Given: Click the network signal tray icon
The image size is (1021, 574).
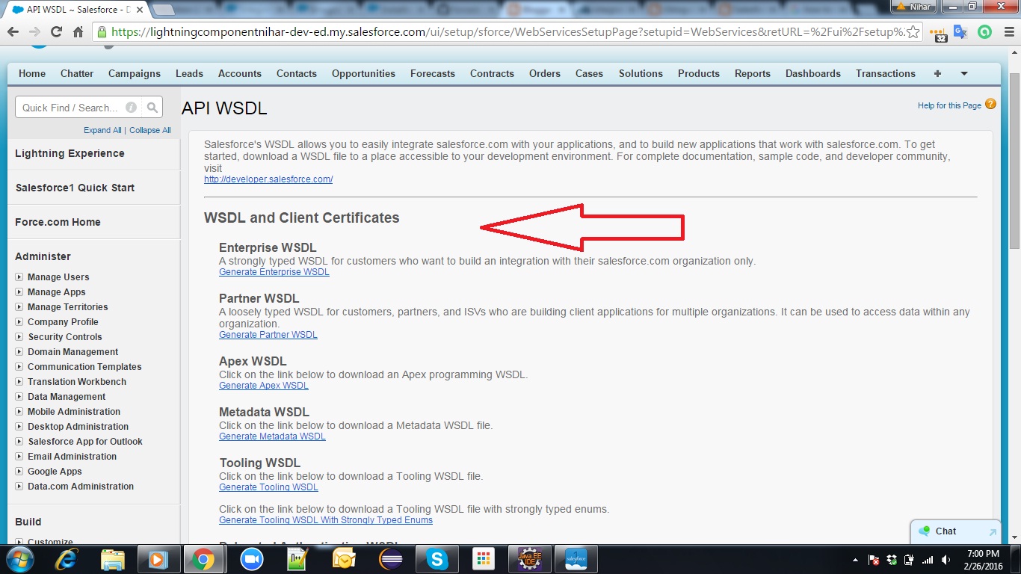Looking at the screenshot, I should click(928, 560).
